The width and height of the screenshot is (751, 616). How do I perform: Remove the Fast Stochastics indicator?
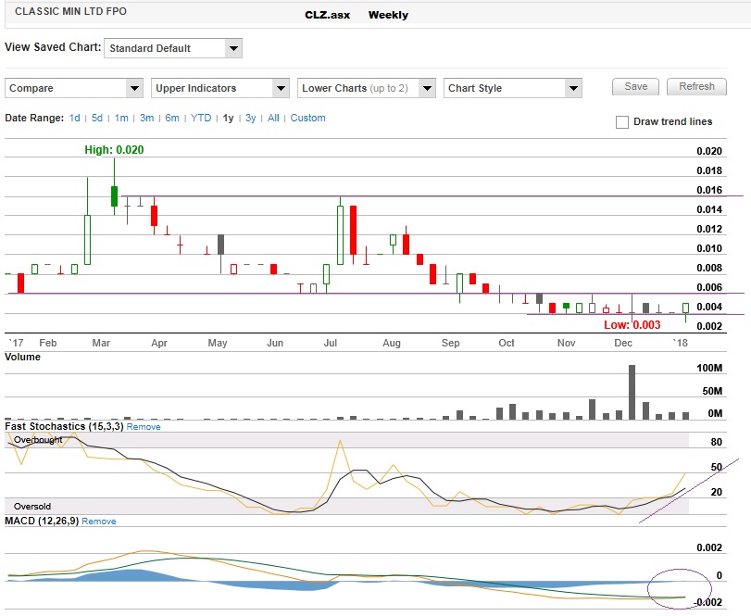(x=144, y=427)
